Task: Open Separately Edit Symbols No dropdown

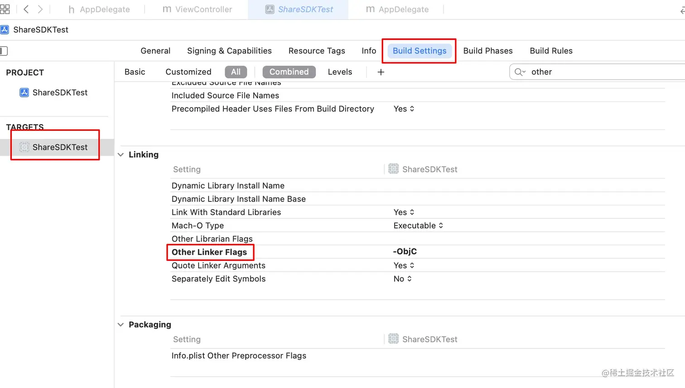Action: (403, 279)
